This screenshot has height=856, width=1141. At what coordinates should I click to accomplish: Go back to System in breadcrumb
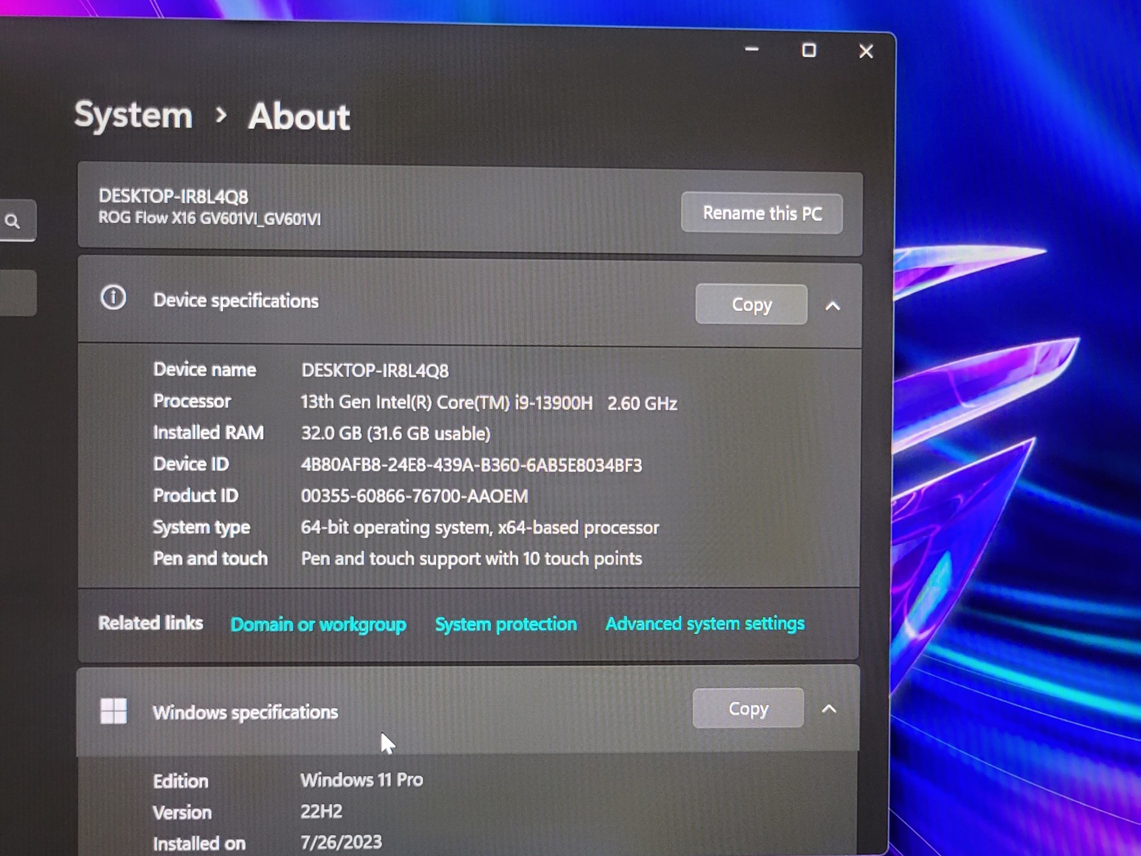[x=133, y=115]
